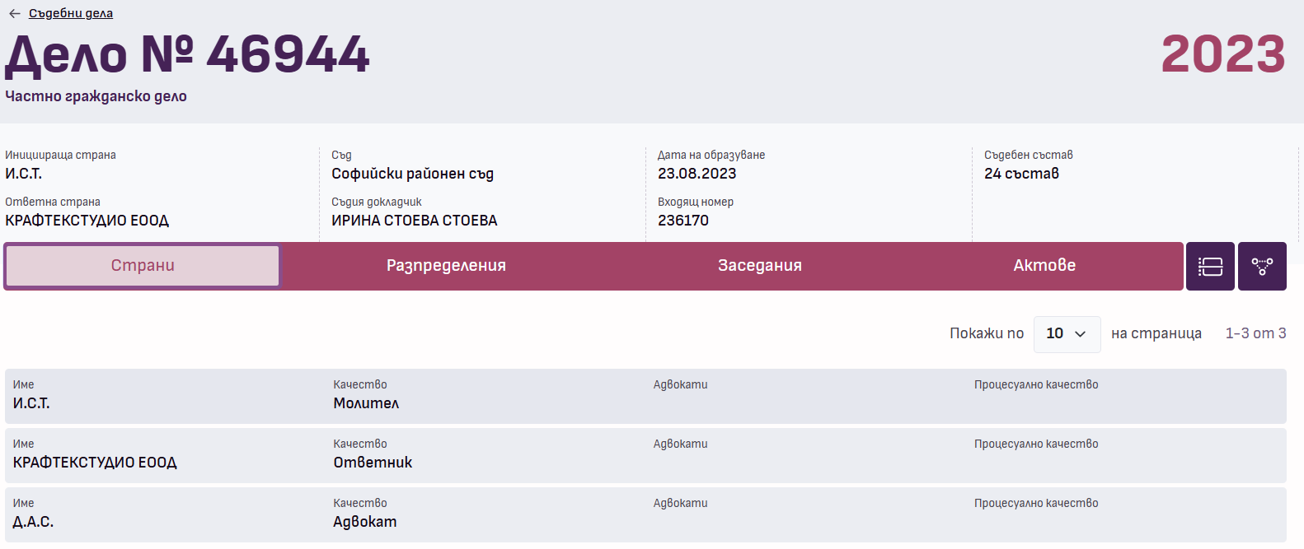
Task: Click the Ответник row for КРАФТЕКСТУДИО ЕООД
Action: coord(645,455)
